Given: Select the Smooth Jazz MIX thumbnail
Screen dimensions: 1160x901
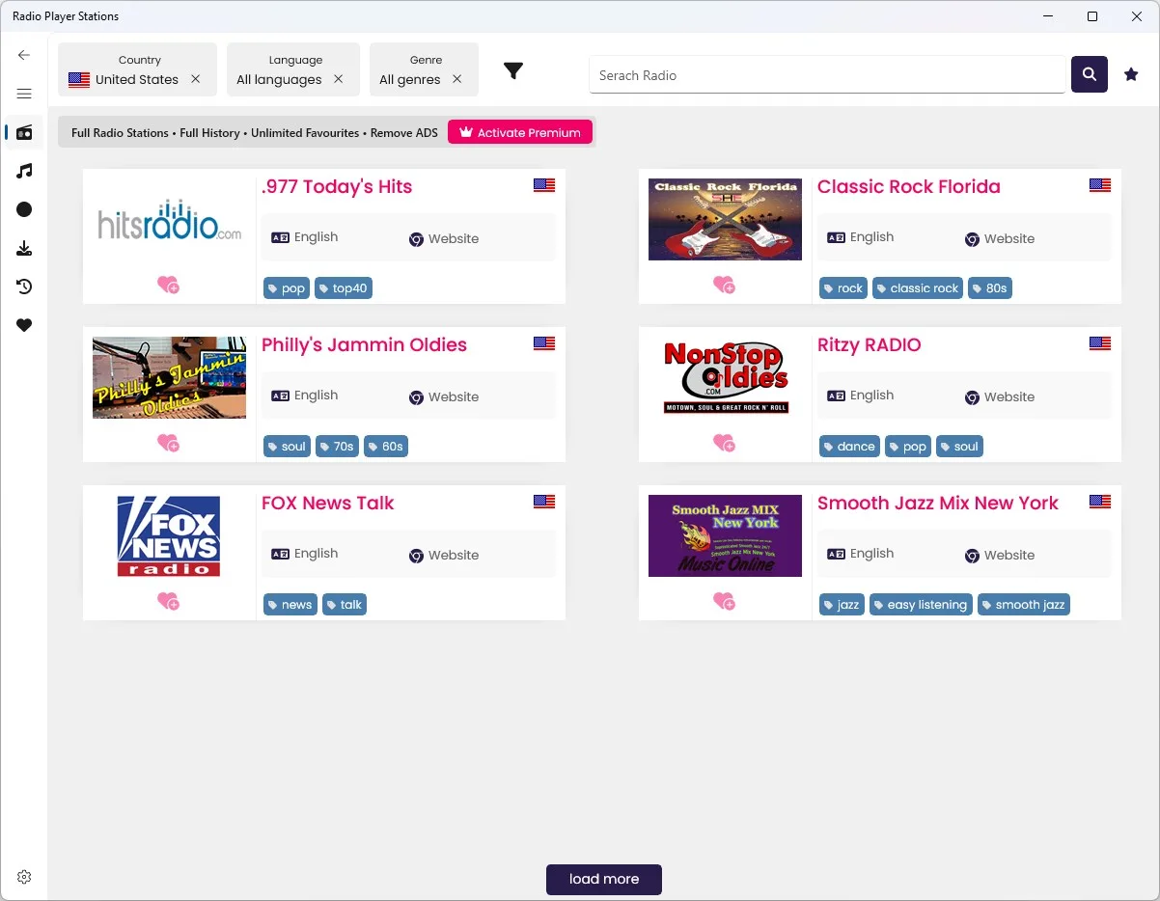Looking at the screenshot, I should 725,535.
